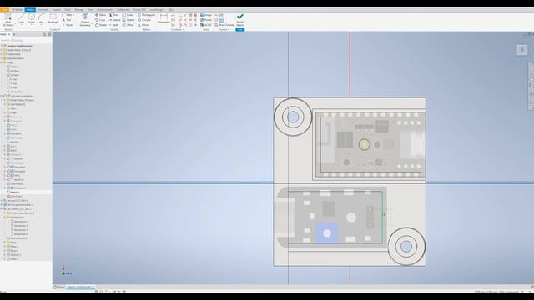Click lower-right mounting hole circle
The width and height of the screenshot is (534, 300).
(406, 247)
